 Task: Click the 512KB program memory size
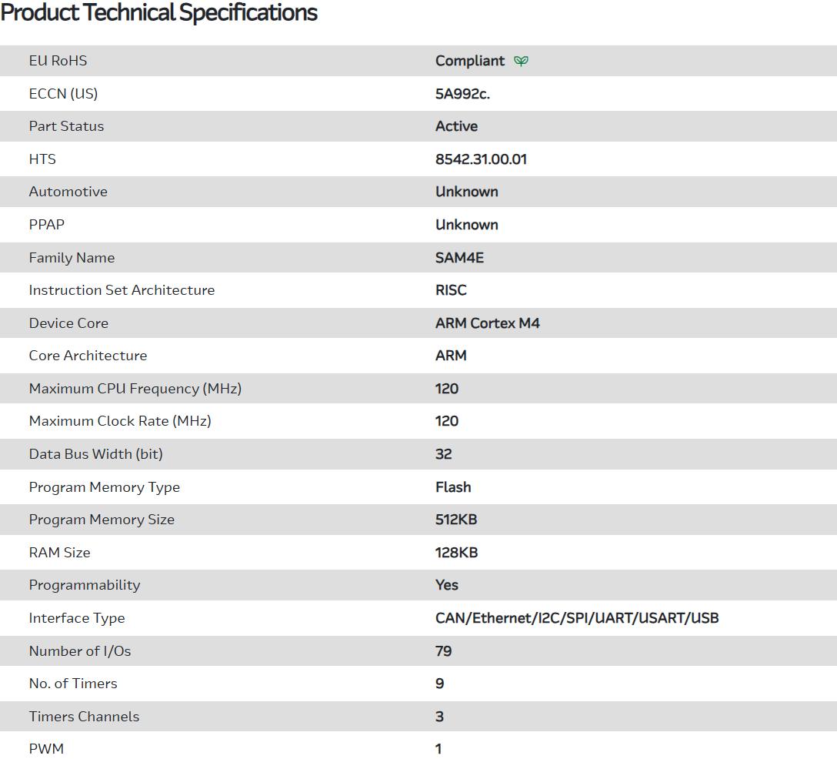pyautogui.click(x=456, y=520)
